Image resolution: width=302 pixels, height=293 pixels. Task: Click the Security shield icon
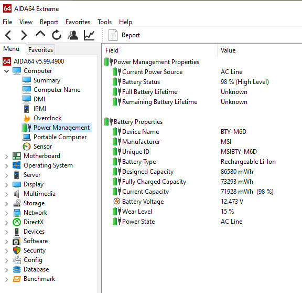point(17,250)
